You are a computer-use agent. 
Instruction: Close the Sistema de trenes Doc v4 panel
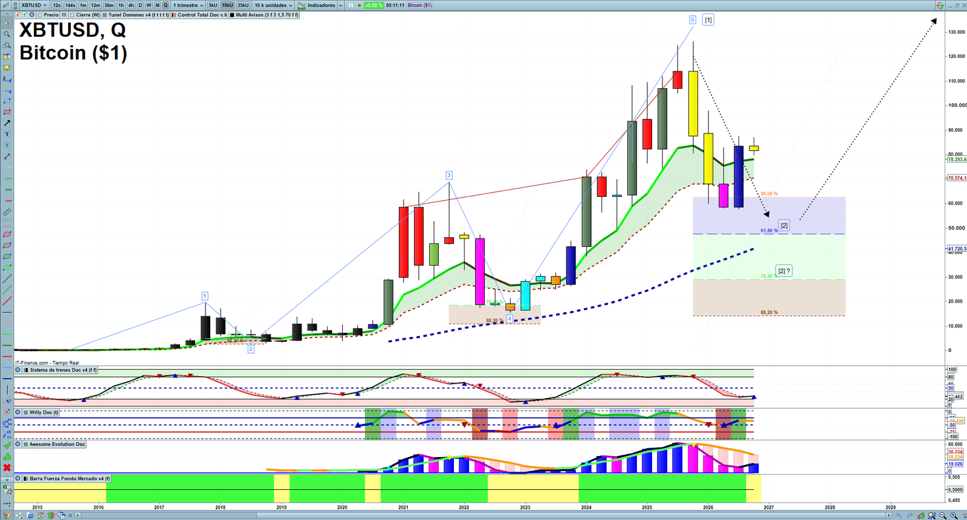click(18, 370)
